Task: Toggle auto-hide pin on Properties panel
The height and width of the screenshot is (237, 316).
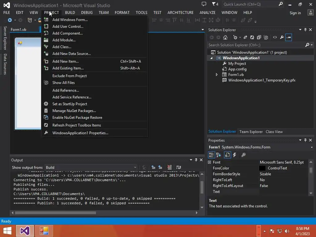Action: 305,140
